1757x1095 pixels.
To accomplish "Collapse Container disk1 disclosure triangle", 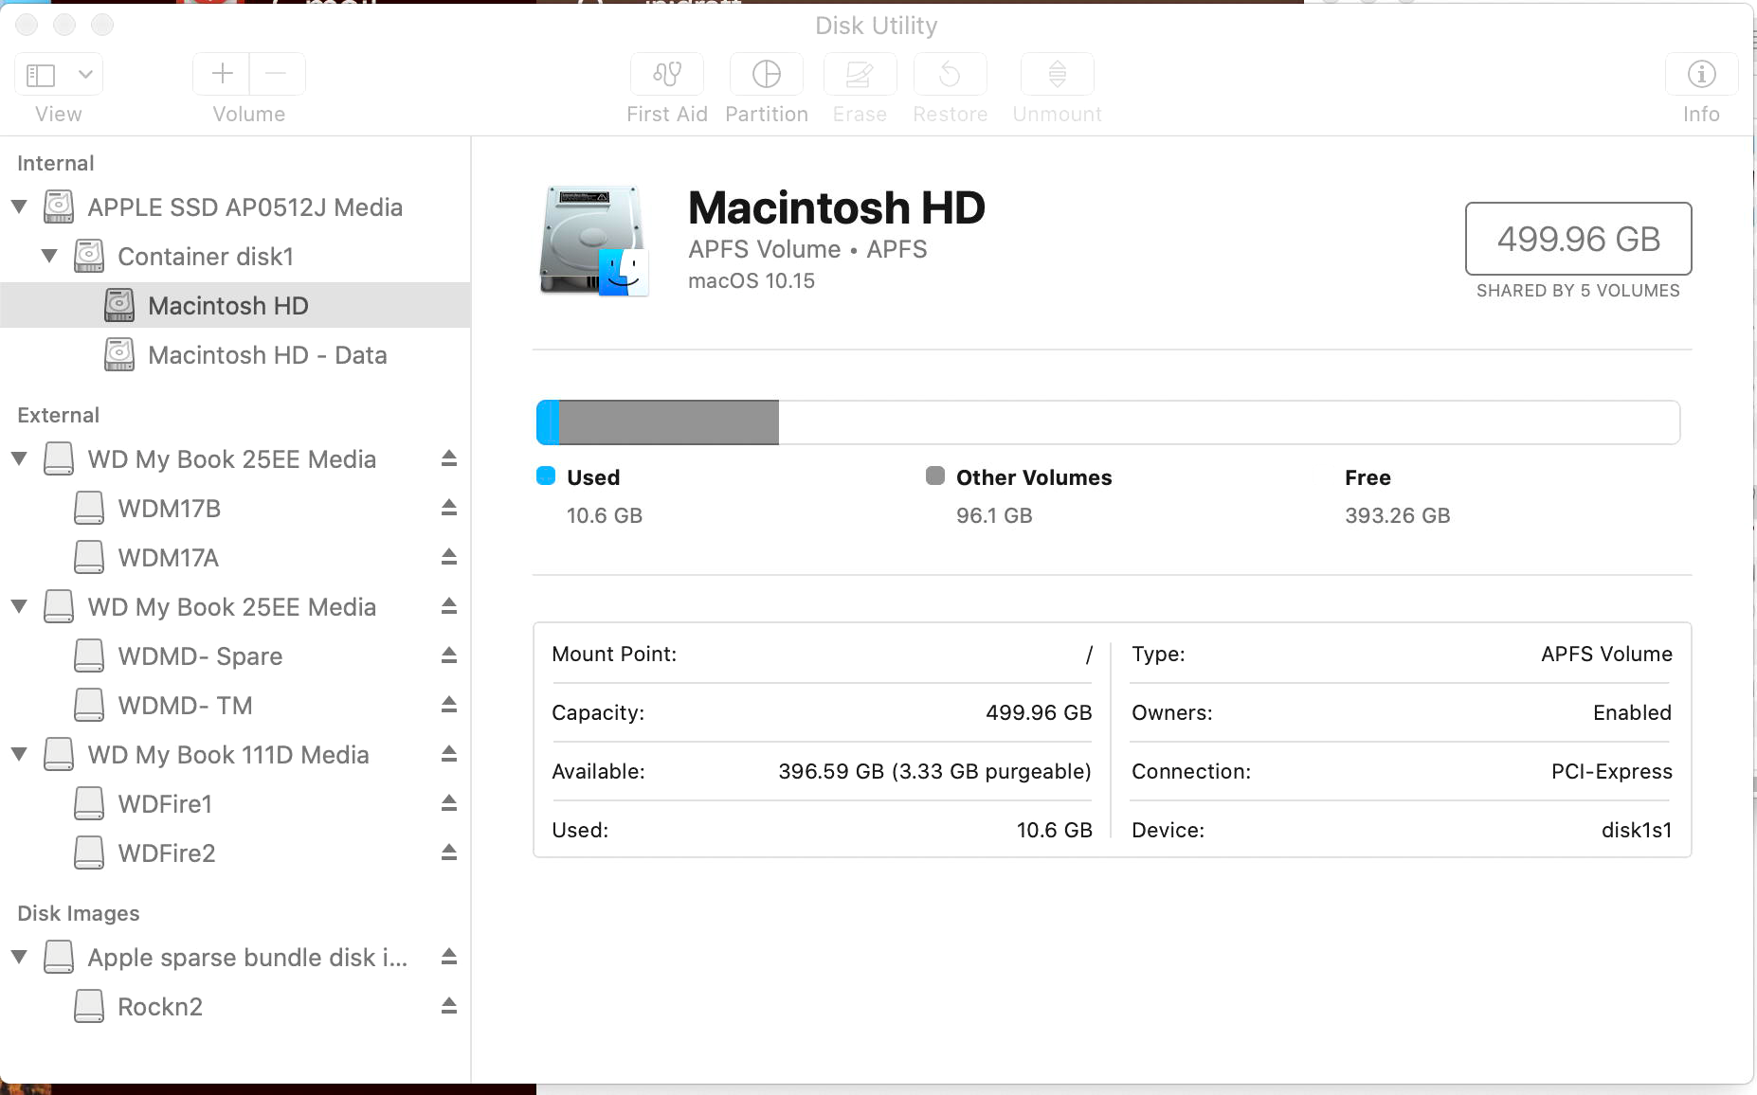I will 49,256.
